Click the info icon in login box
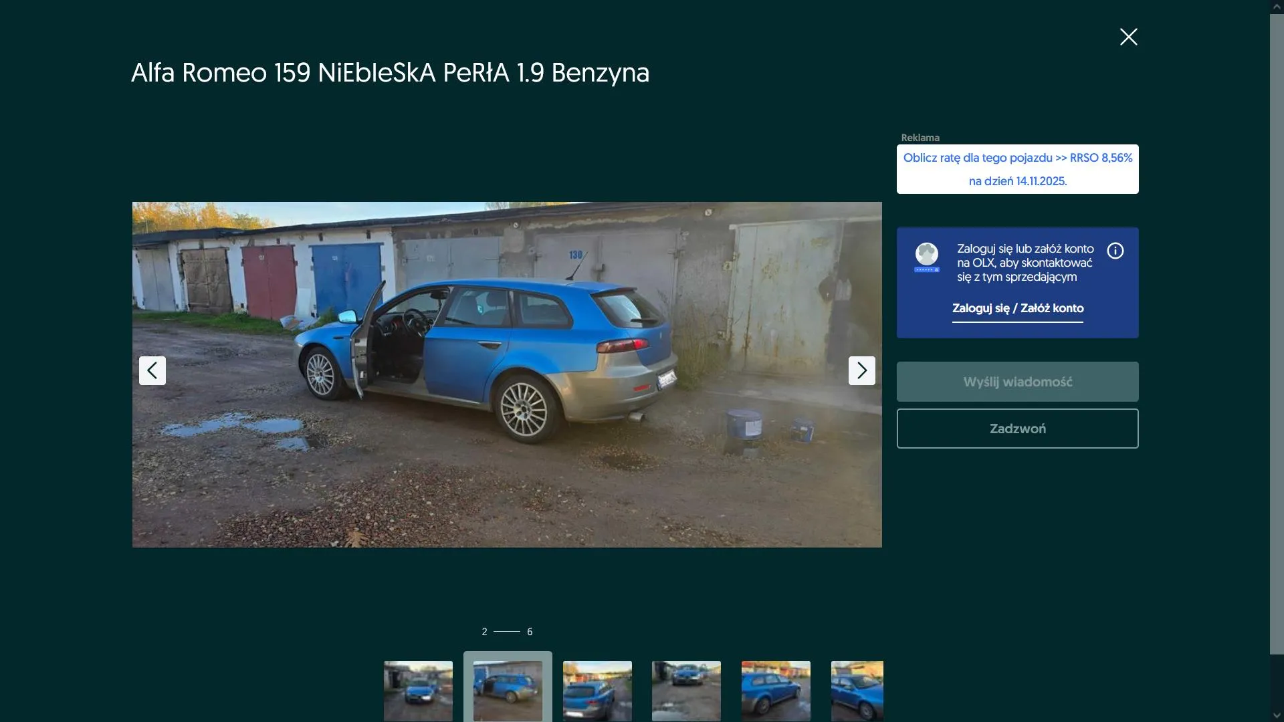This screenshot has width=1284, height=722. coord(1115,251)
